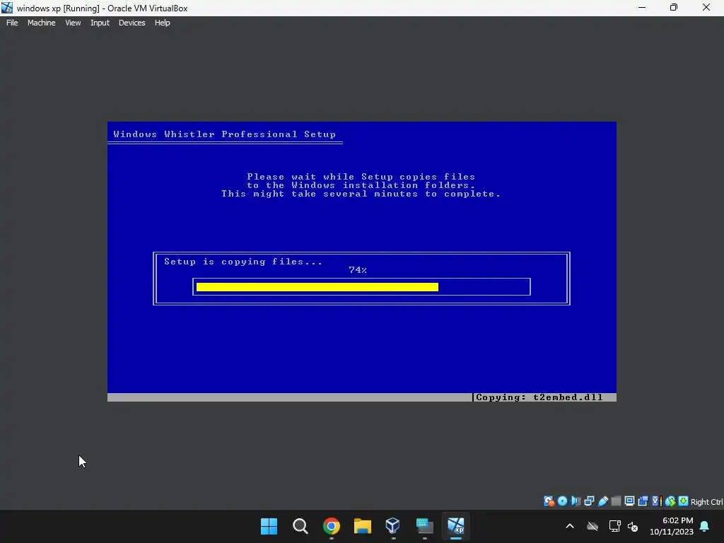Open the Help menu
This screenshot has height=543, width=724.
(162, 23)
